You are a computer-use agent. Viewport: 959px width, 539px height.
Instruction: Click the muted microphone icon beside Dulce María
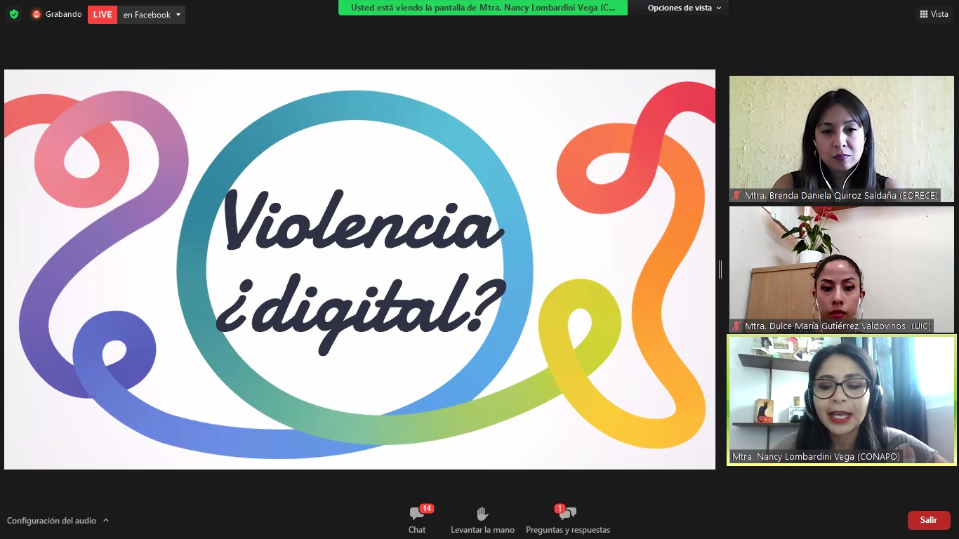(736, 326)
